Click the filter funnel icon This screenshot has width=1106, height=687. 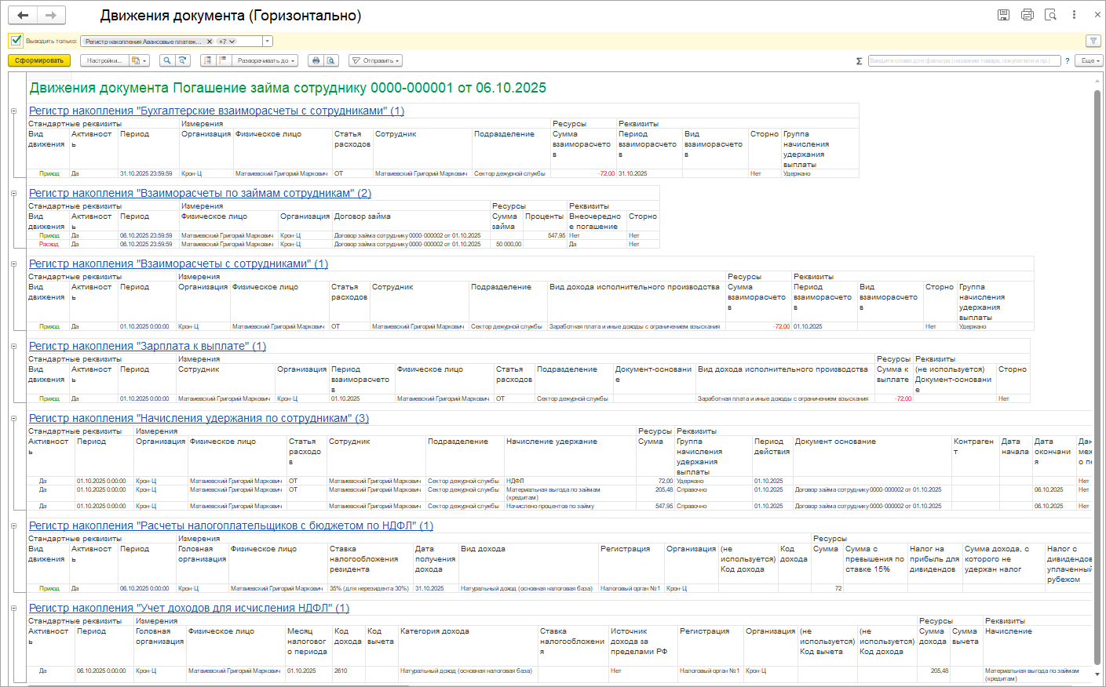coord(1092,41)
